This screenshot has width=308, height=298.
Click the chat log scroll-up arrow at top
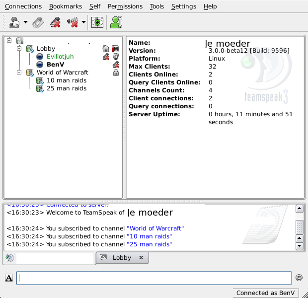[x=300, y=209]
